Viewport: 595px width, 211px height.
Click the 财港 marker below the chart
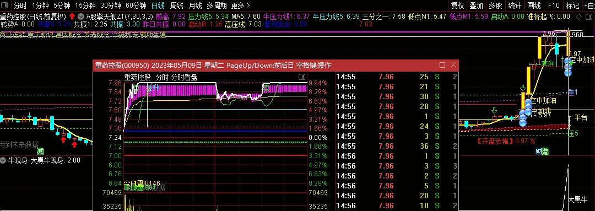[542, 152]
